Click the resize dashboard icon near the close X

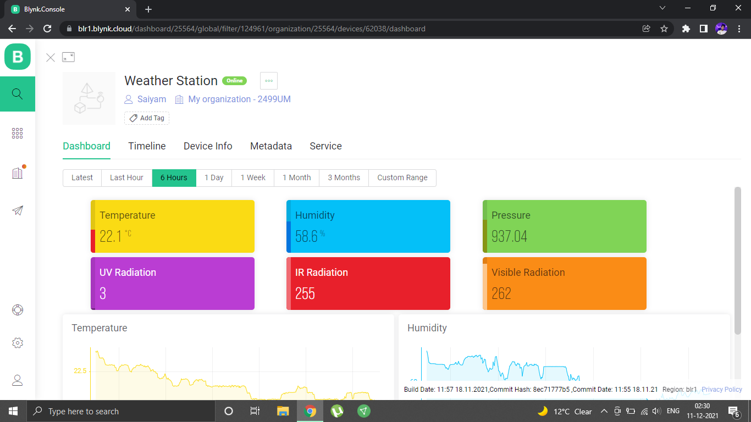pyautogui.click(x=68, y=57)
